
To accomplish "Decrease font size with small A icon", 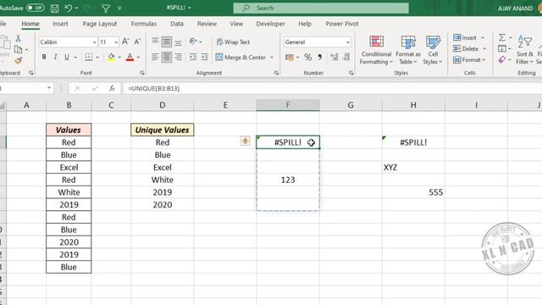I will (137, 42).
